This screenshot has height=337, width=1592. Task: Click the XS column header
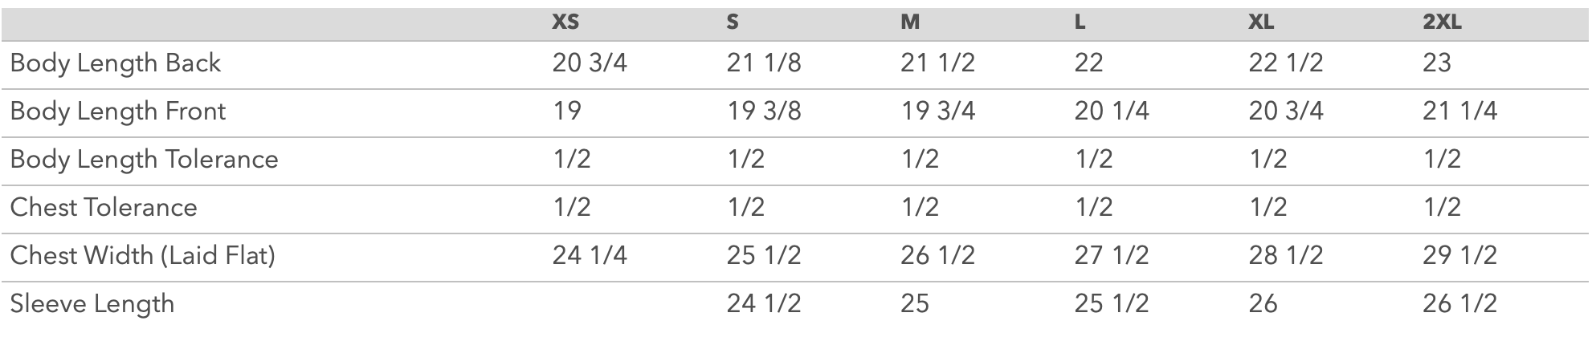click(x=565, y=23)
